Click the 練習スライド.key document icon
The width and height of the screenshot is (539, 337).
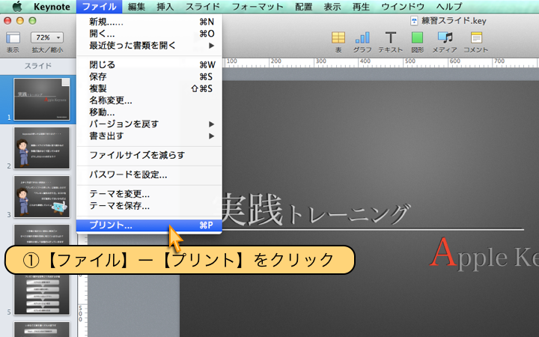point(414,21)
